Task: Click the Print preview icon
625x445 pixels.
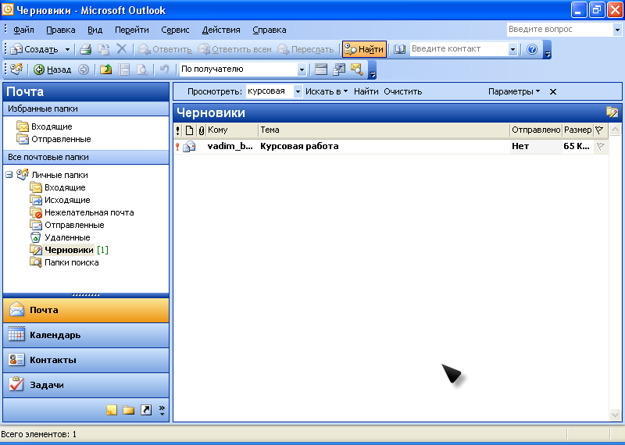Action: click(x=142, y=69)
